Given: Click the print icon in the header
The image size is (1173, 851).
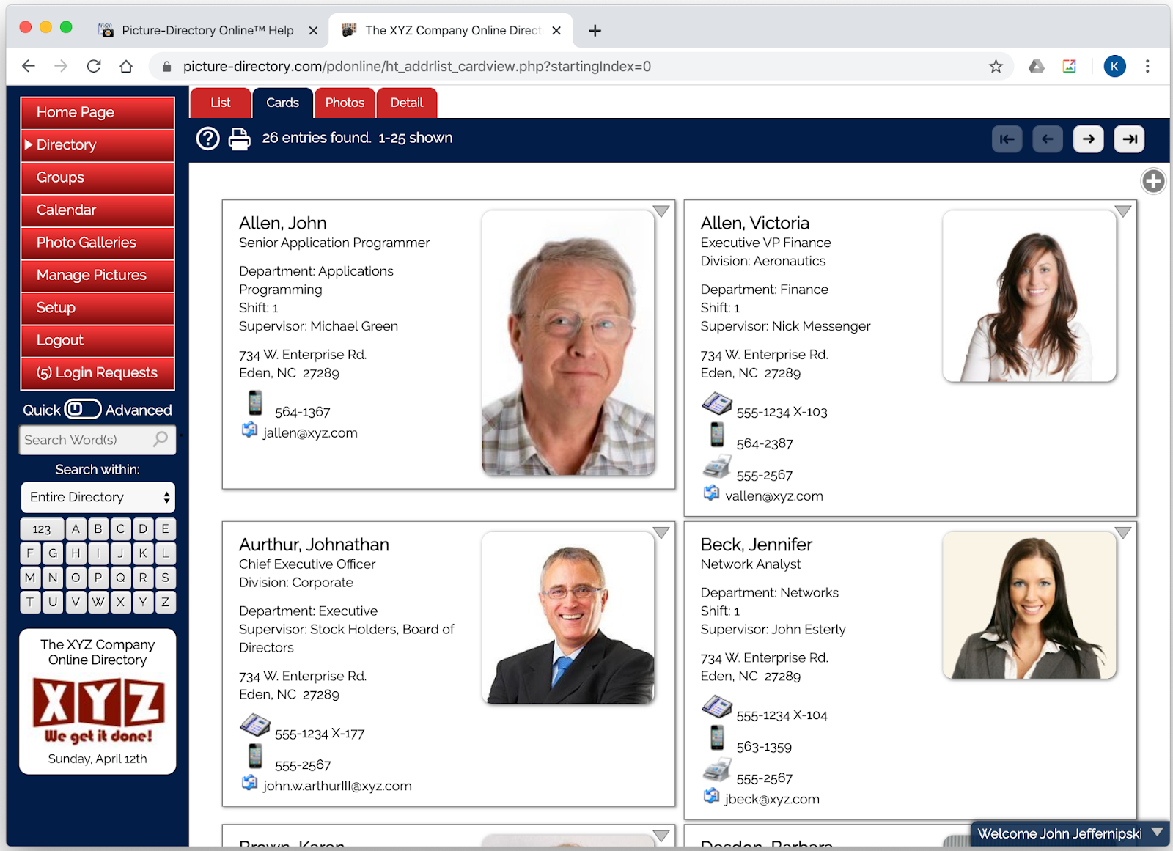Looking at the screenshot, I should click(240, 138).
